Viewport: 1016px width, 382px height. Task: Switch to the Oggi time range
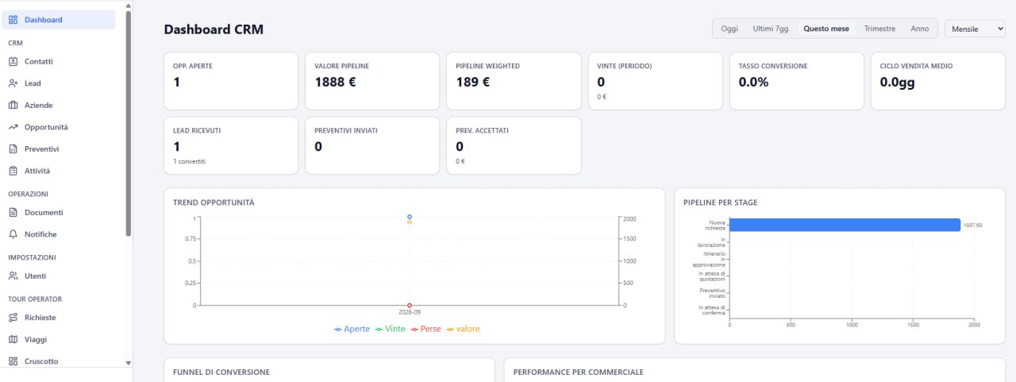[x=729, y=29]
